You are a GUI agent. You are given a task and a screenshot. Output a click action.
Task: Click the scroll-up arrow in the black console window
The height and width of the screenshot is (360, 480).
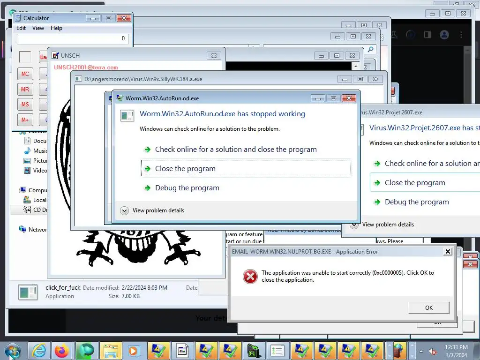click(x=356, y=66)
